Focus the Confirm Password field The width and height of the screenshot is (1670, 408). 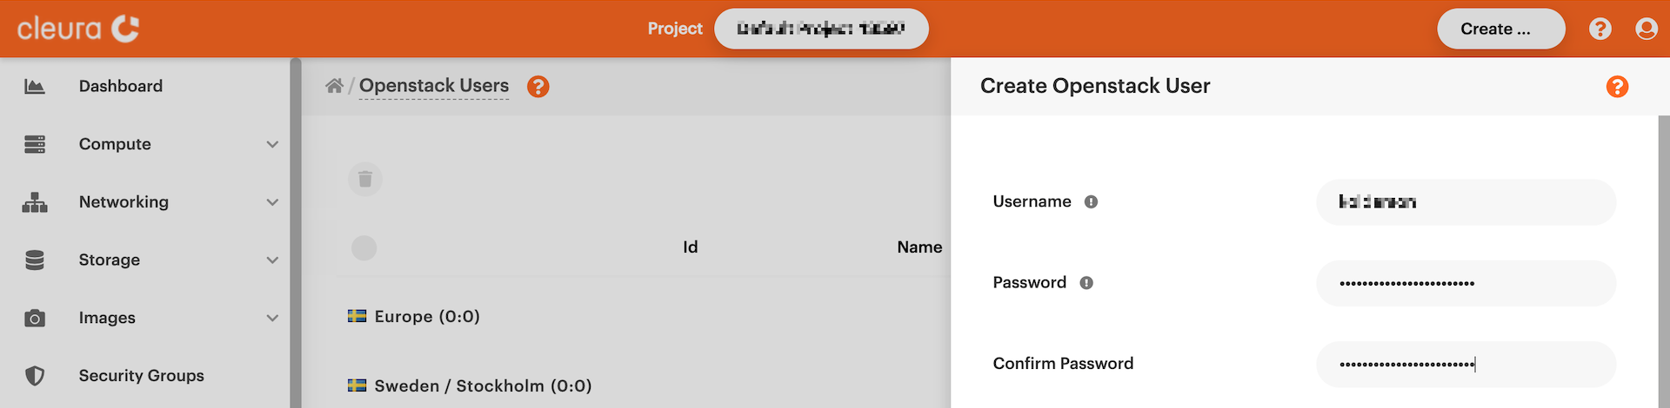click(1466, 365)
